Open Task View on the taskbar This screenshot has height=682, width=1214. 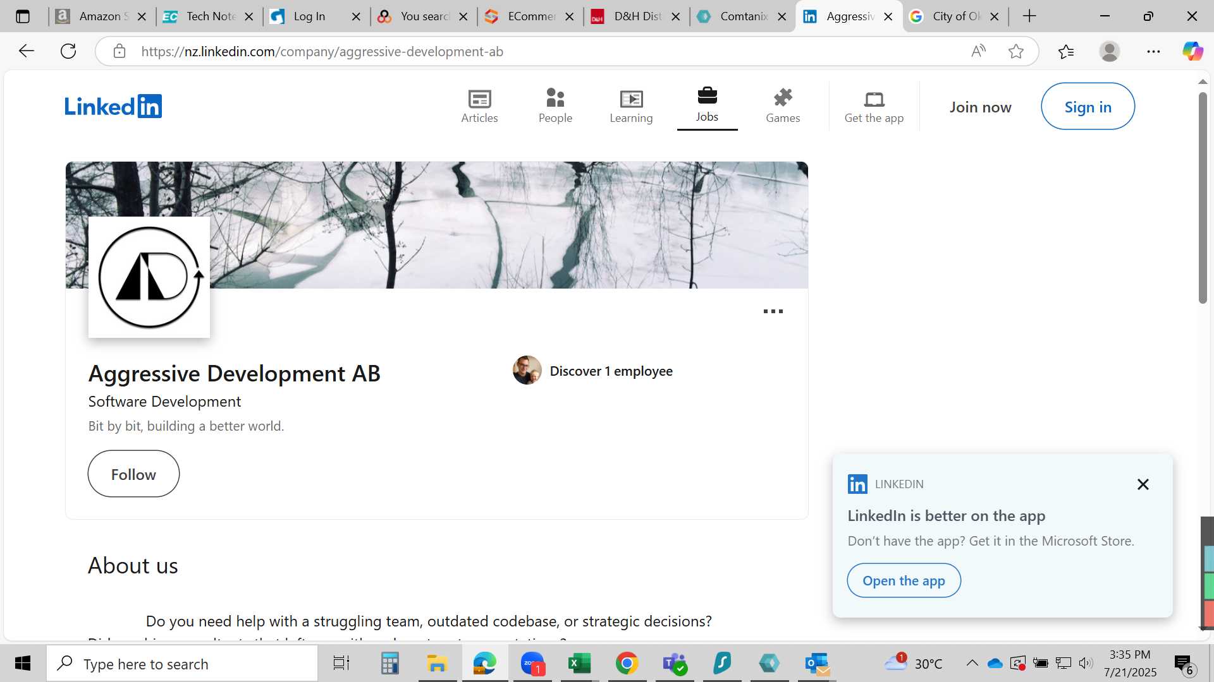[341, 663]
